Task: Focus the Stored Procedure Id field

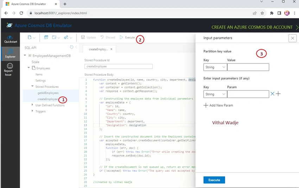Action: 119,67
